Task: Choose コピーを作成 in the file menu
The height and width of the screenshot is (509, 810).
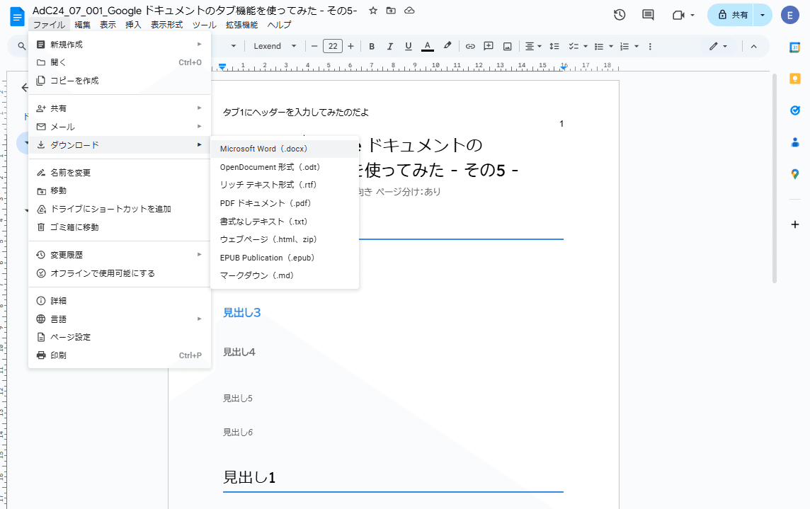Action: tap(120, 81)
